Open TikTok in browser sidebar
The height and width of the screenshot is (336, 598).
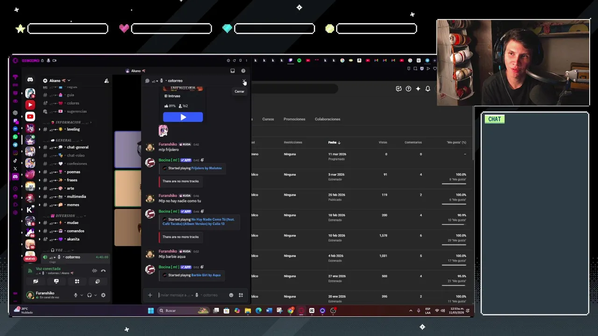pyautogui.click(x=15, y=161)
